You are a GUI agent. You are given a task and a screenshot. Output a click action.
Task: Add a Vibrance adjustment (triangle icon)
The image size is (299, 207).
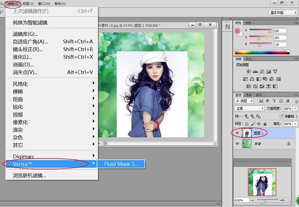tap(275, 72)
